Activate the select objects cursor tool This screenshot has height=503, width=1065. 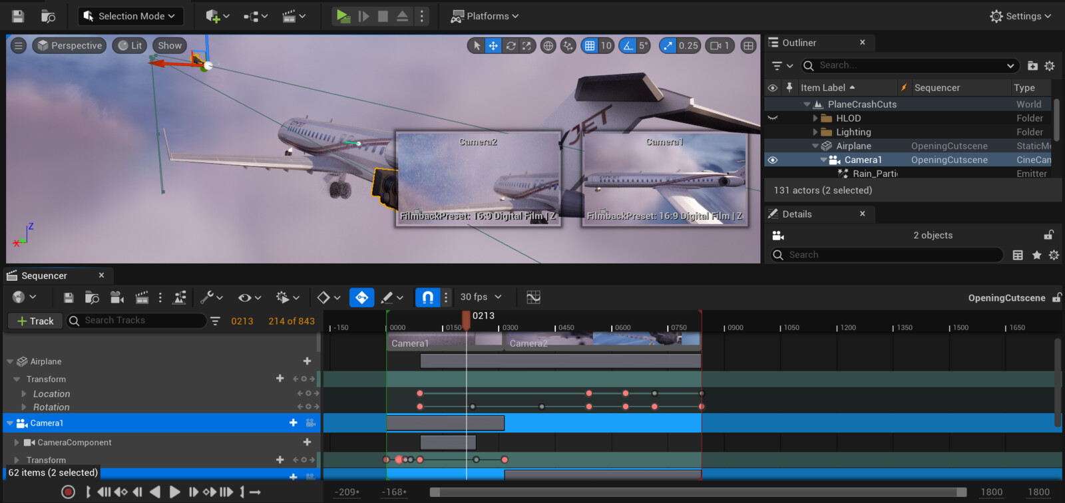tap(476, 45)
